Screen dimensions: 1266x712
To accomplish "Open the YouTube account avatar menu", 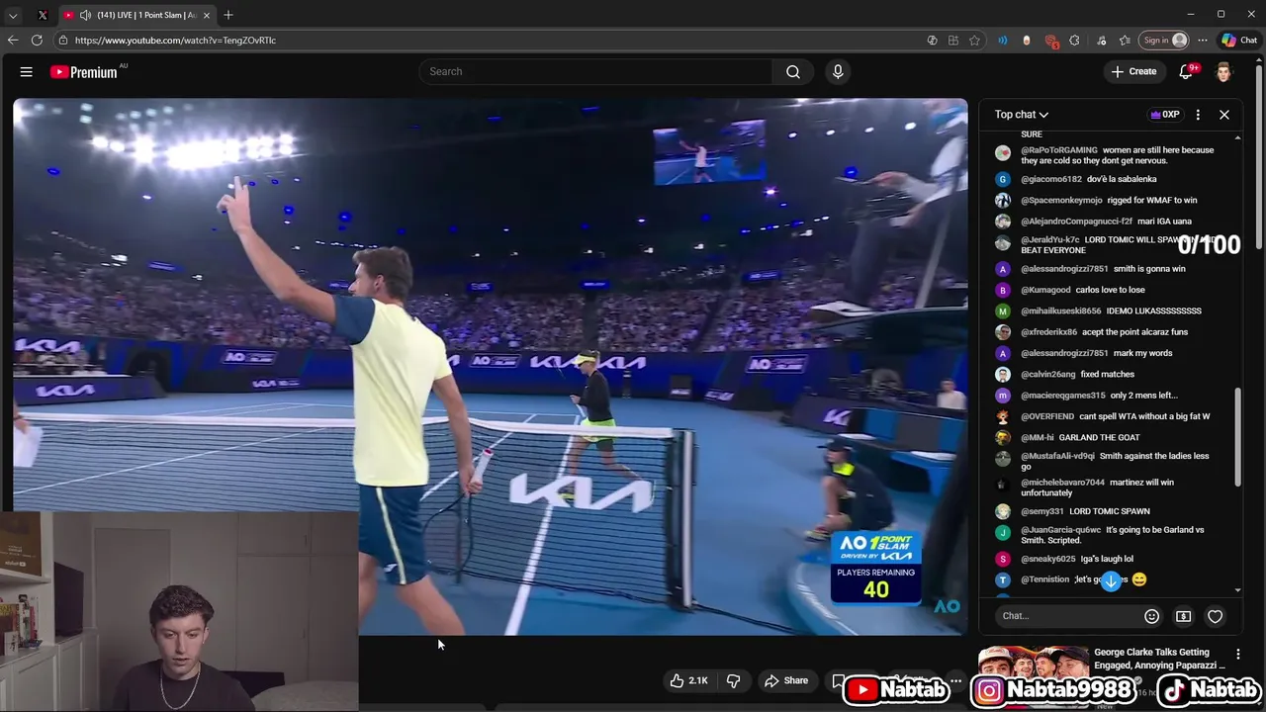I will (x=1223, y=71).
